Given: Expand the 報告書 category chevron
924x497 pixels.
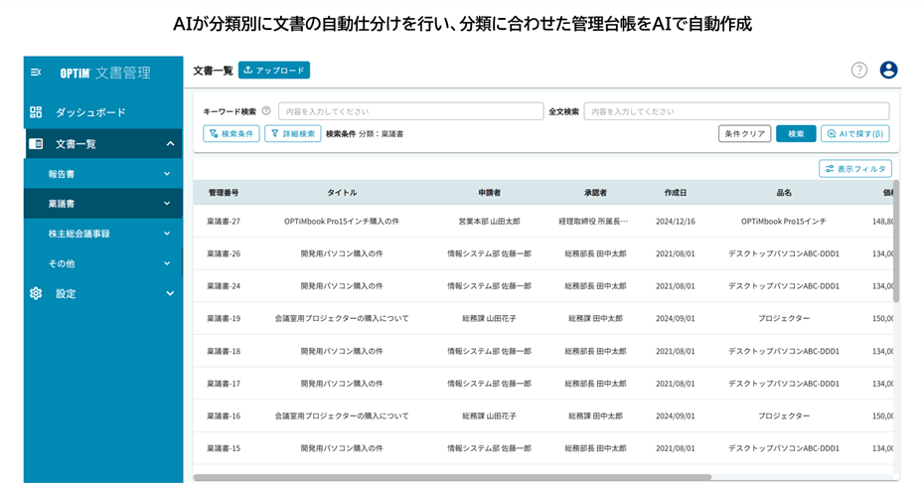Looking at the screenshot, I should pos(167,174).
